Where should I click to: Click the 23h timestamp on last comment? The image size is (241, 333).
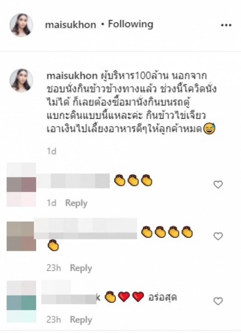pos(54,320)
